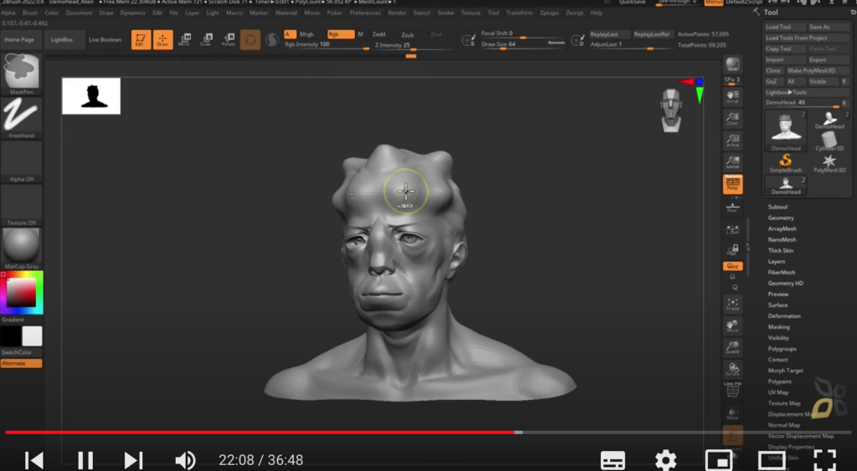Viewport: 857px width, 471px height.
Task: Open the MaskPen brush picker
Action: click(x=21, y=74)
